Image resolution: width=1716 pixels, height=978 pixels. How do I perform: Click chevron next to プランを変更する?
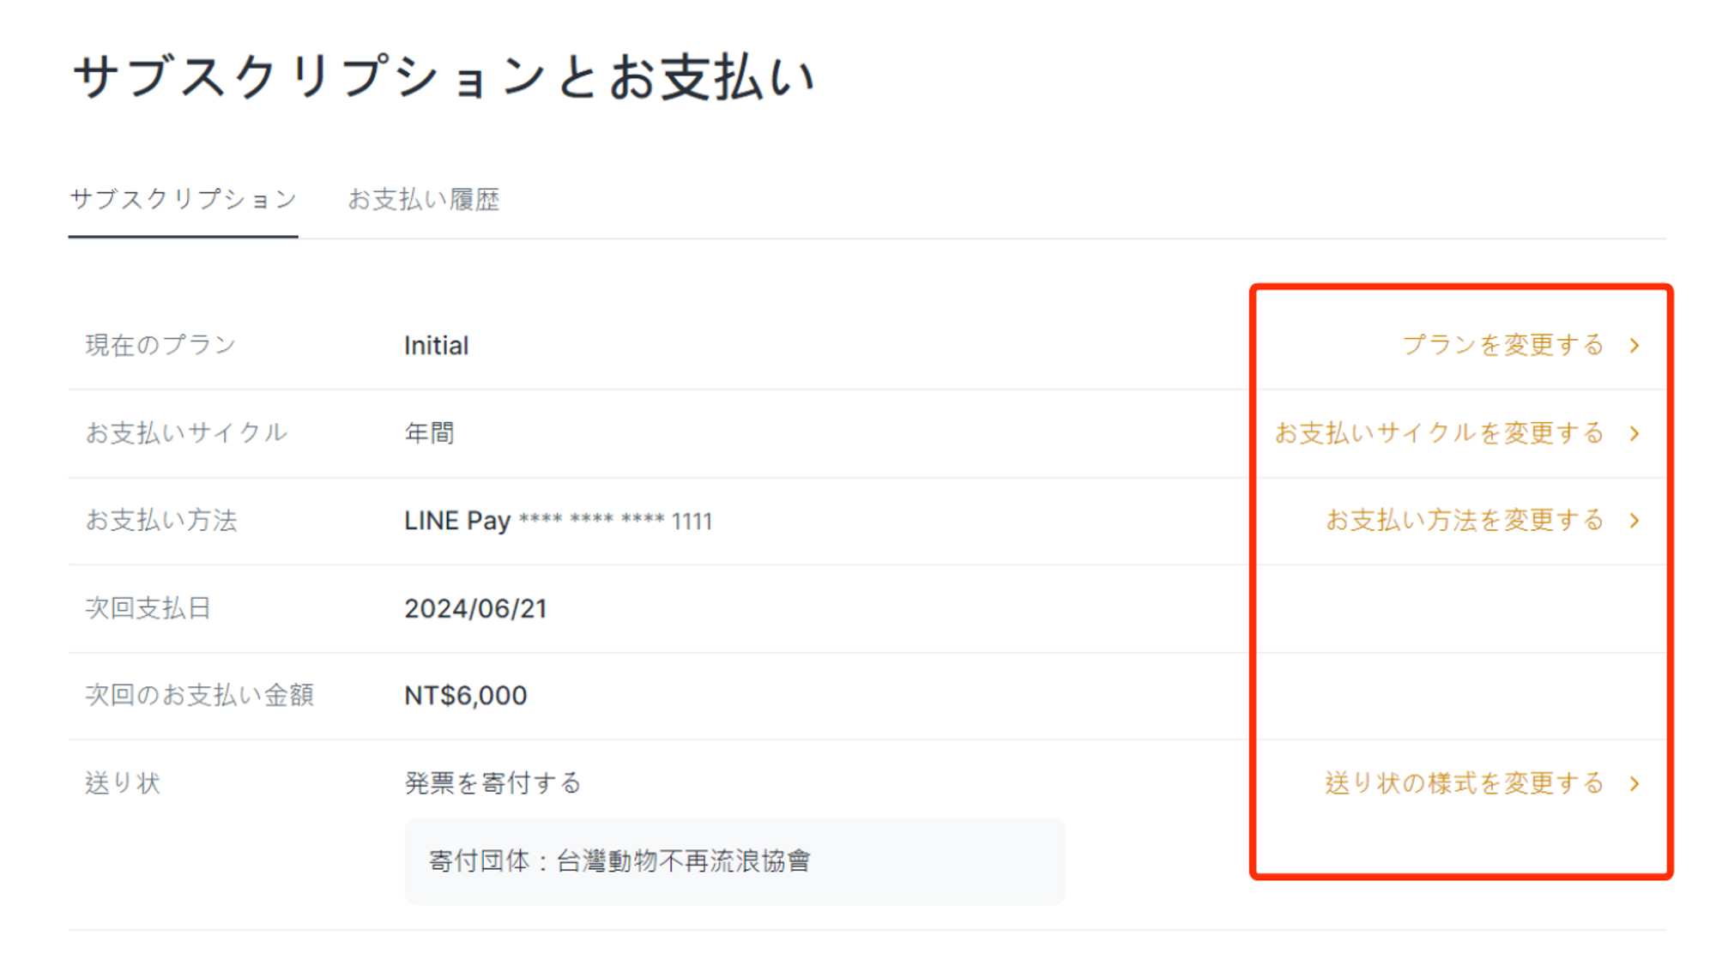coord(1634,346)
